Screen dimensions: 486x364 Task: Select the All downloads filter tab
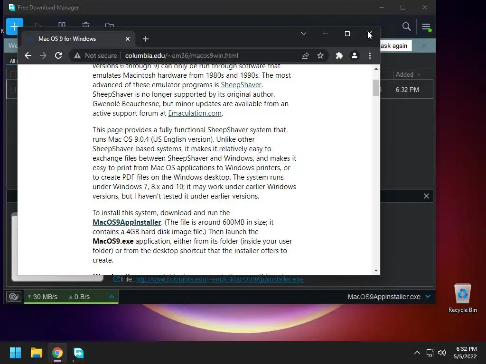tap(12, 61)
